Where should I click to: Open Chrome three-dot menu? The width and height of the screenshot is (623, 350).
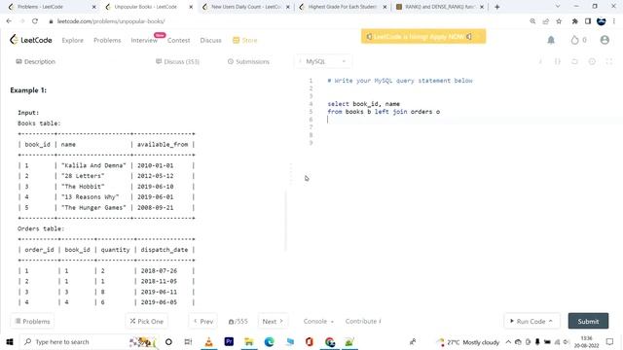pos(614,21)
